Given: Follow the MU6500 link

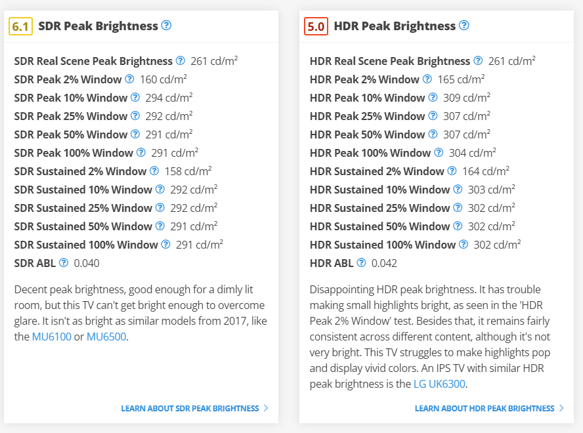Looking at the screenshot, I should pyautogui.click(x=106, y=337).
